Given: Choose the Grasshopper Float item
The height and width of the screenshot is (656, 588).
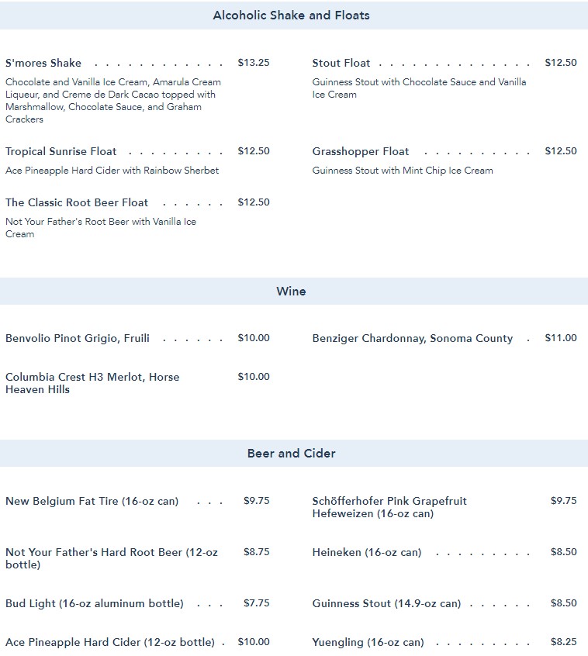Looking at the screenshot, I should pyautogui.click(x=361, y=151).
